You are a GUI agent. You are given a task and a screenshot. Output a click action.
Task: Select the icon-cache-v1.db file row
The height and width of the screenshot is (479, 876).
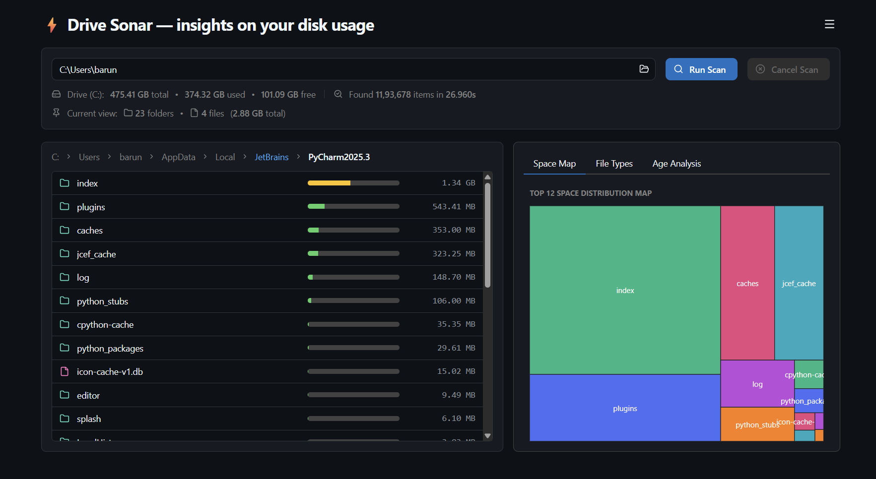click(x=268, y=371)
